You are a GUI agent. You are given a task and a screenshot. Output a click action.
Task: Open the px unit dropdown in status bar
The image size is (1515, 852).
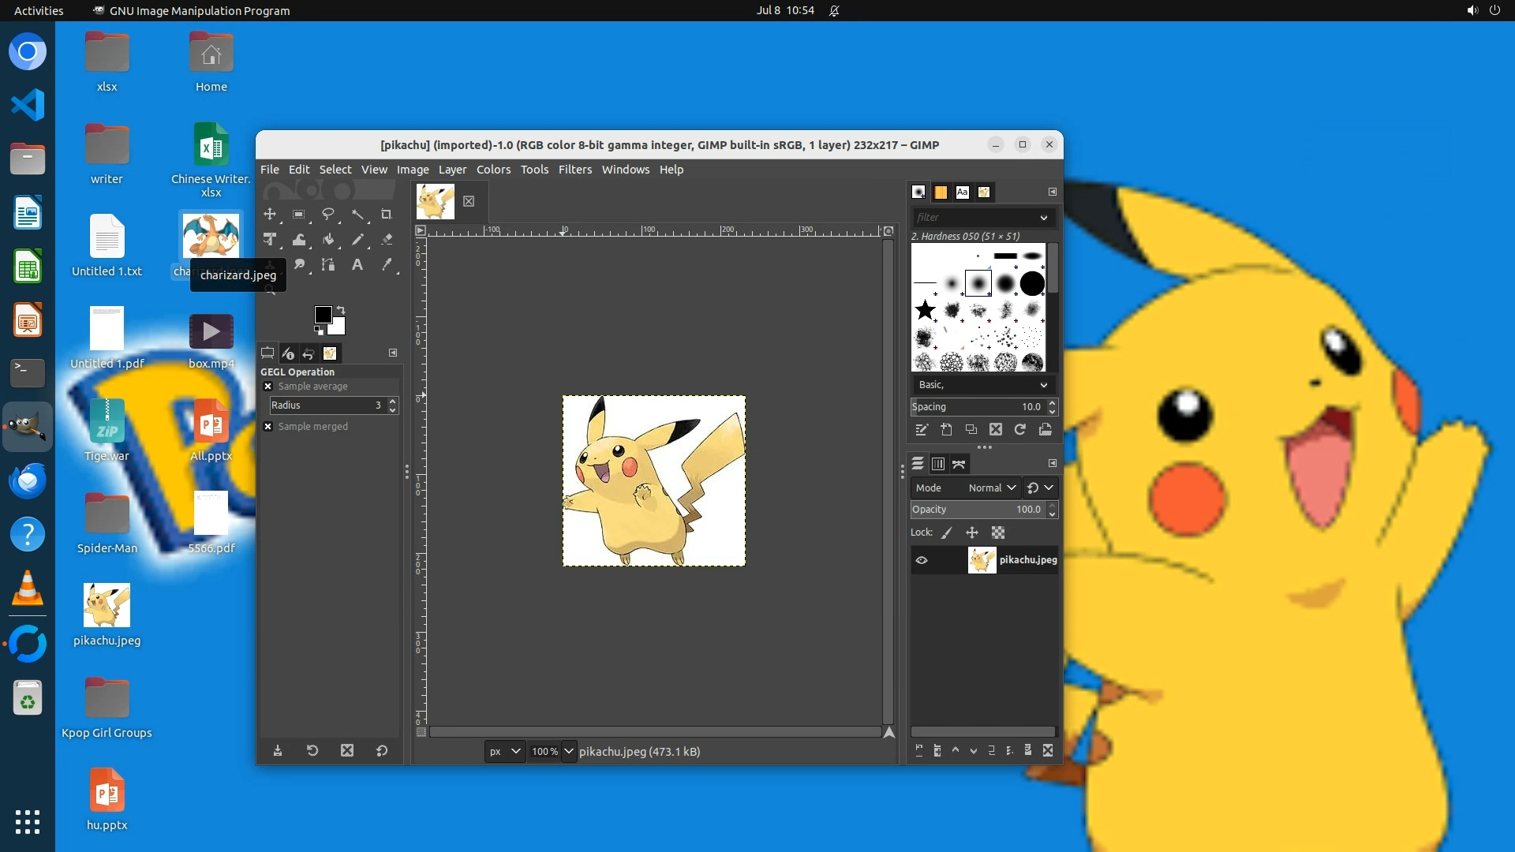point(505,751)
